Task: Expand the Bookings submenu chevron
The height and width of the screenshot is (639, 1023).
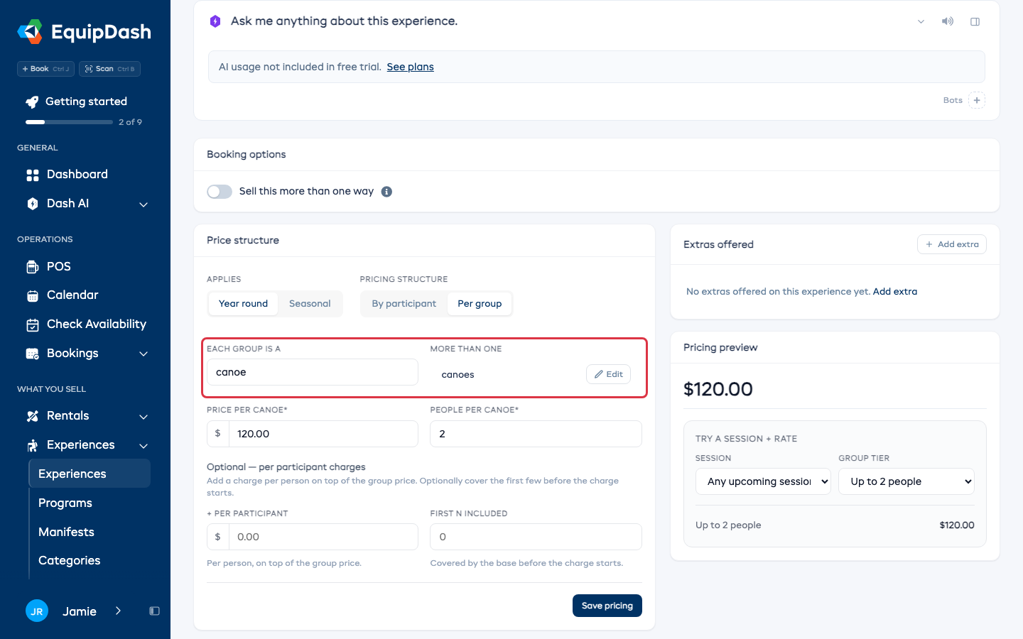Action: (x=144, y=354)
